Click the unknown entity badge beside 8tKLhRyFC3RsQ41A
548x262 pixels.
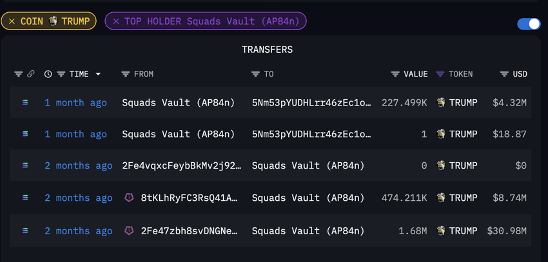point(129,198)
